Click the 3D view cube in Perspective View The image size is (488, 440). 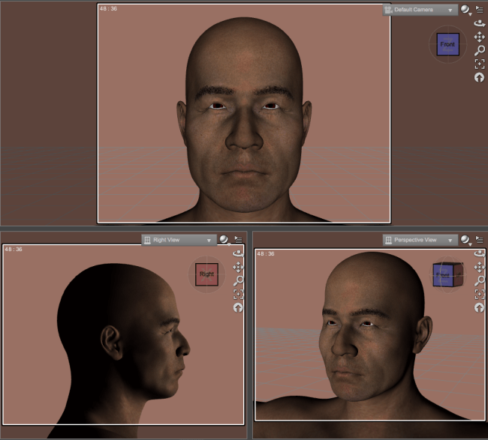click(447, 274)
